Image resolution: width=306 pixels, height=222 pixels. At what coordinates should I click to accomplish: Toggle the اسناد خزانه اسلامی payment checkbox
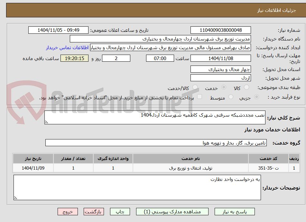pyautogui.click(x=199, y=97)
